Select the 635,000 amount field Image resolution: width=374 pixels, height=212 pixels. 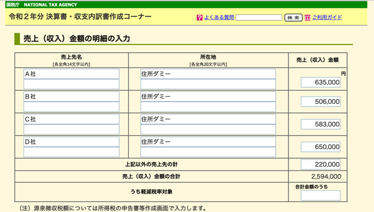point(320,82)
